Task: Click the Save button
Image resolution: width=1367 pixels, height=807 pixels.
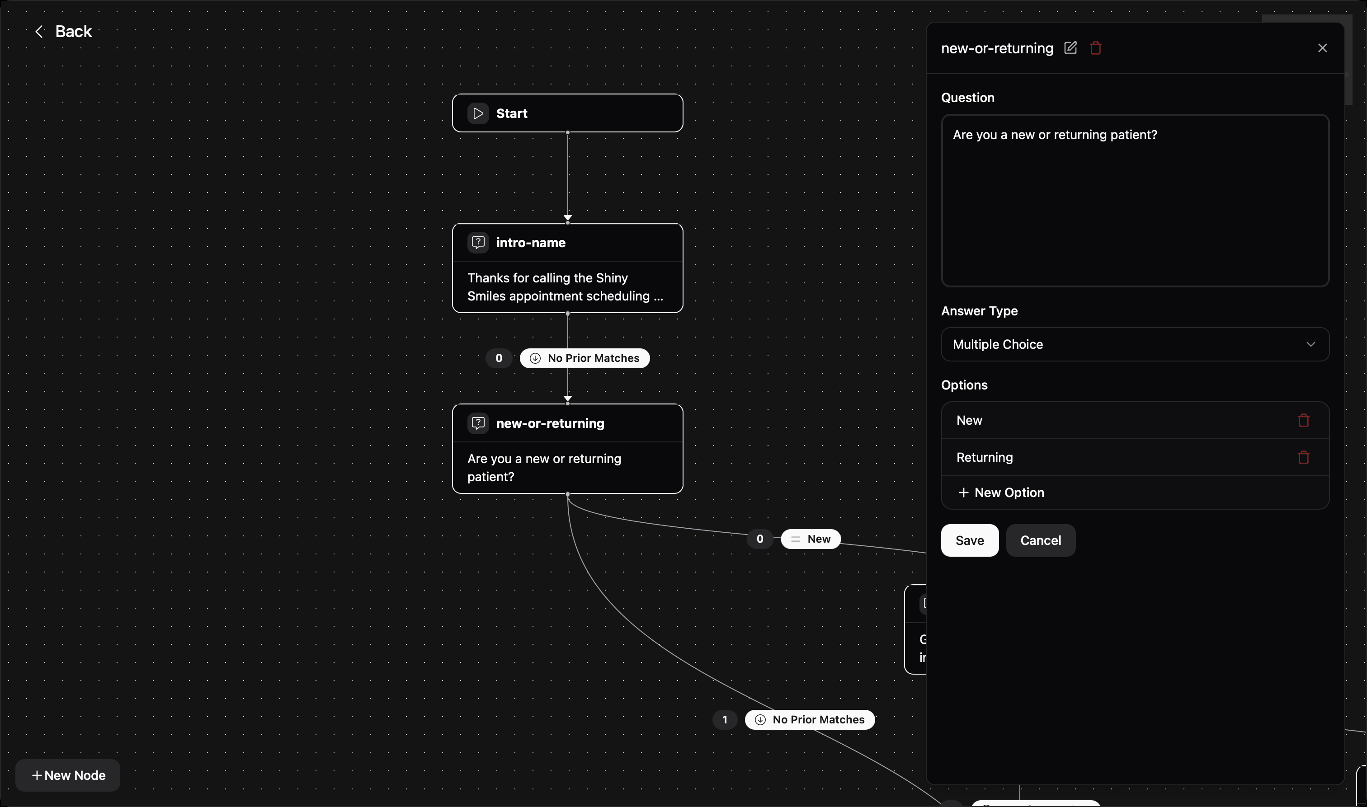Action: coord(969,540)
